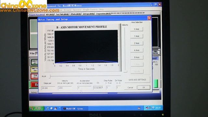Click the Show Desktop quick launch icon
Screen dimensions: 208x117
point(52,108)
